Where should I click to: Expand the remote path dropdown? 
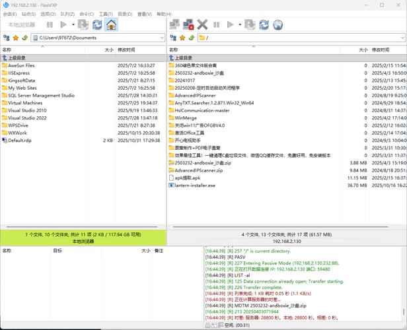pos(402,38)
